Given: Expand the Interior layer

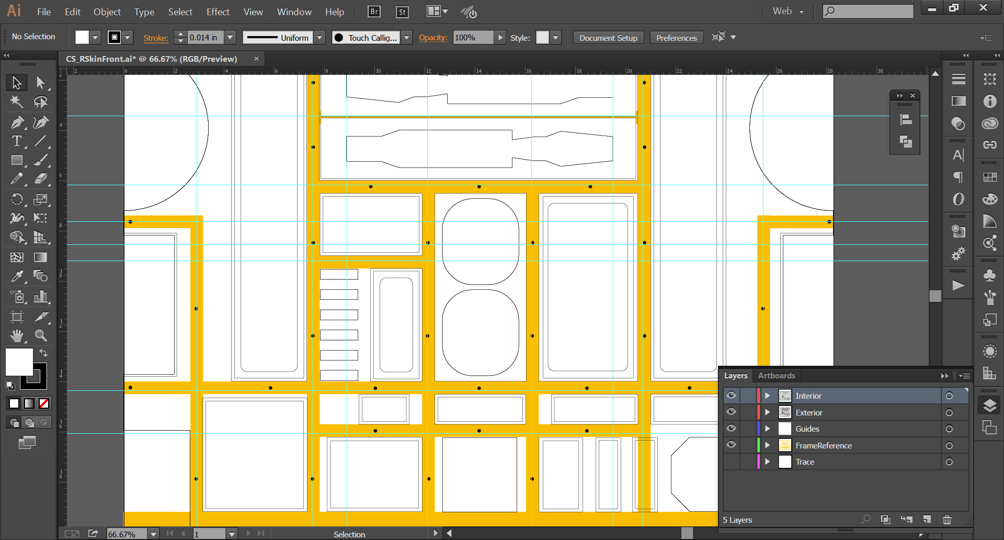Looking at the screenshot, I should 768,396.
